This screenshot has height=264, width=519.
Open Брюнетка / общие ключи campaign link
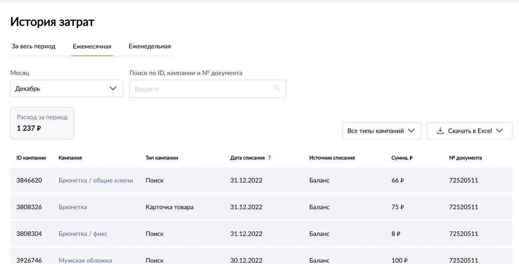96,180
